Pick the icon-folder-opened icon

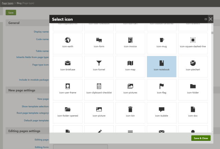(68, 113)
